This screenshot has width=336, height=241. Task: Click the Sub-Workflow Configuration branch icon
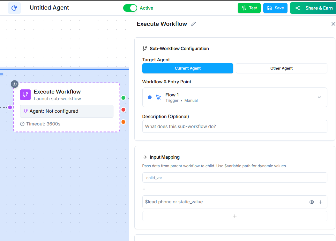(145, 48)
